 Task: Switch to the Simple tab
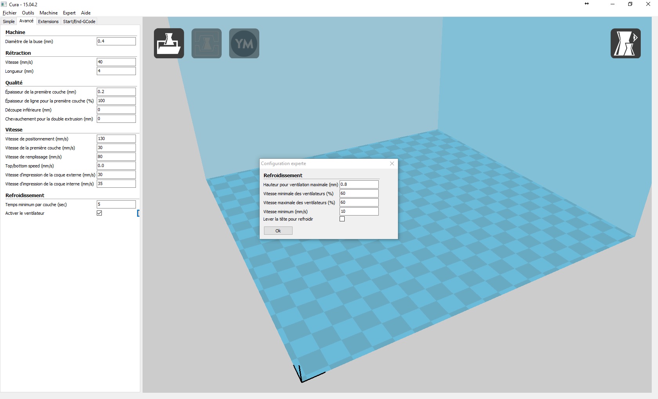(9, 22)
